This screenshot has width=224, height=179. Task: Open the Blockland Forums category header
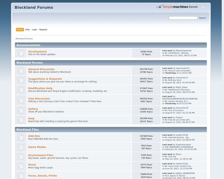point(29,63)
